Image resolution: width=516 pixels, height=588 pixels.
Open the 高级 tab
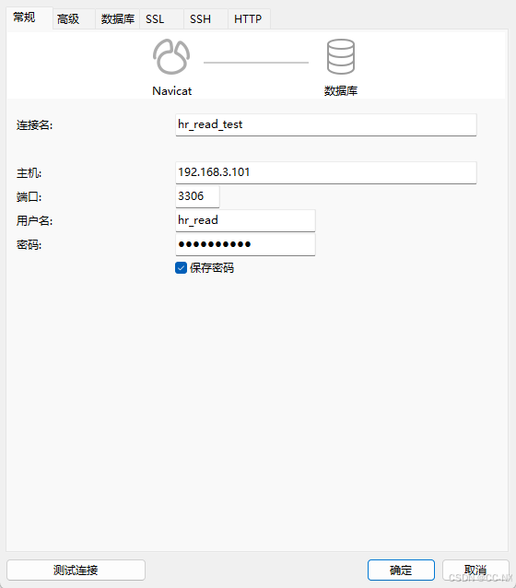74,19
